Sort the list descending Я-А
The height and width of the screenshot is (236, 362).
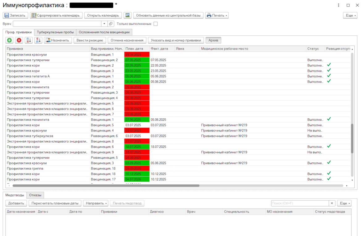(38, 40)
